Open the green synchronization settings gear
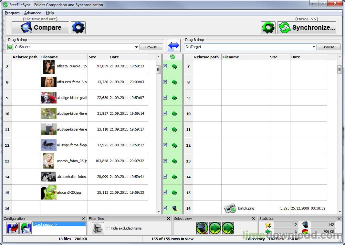Image resolution: width=345 pixels, height=245 pixels. coord(268,28)
